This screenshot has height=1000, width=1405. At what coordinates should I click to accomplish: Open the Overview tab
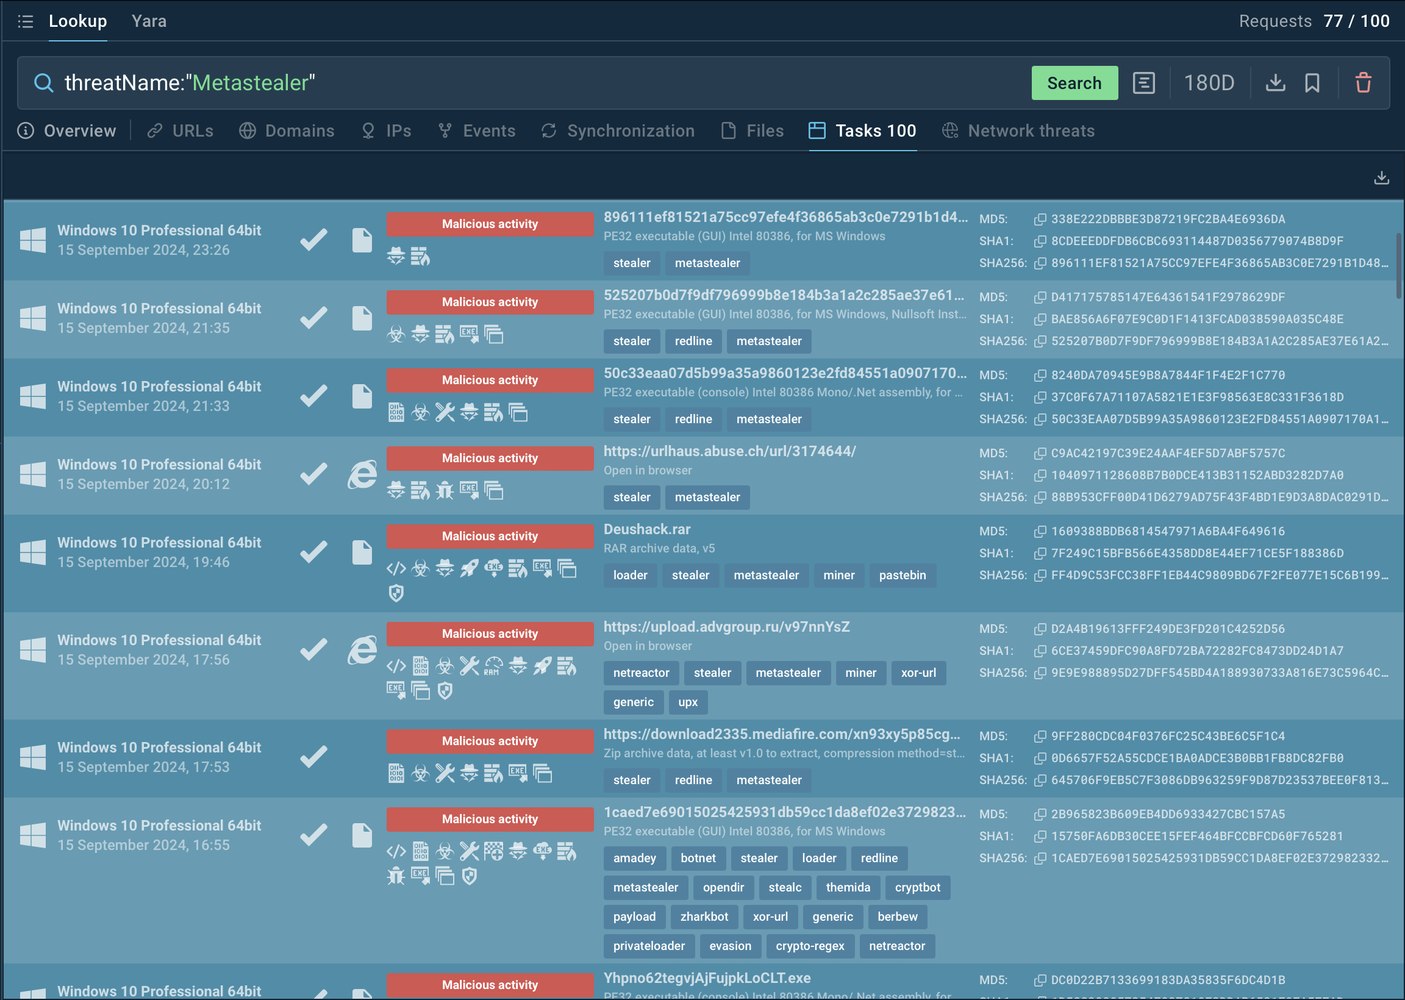coord(66,130)
